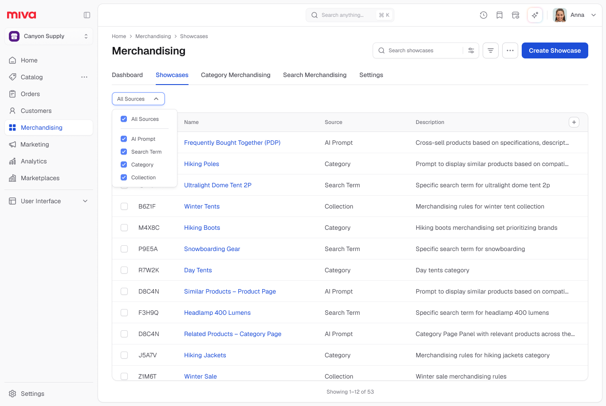This screenshot has width=606, height=406.
Task: Switch to the Settings tab
Action: point(371,75)
